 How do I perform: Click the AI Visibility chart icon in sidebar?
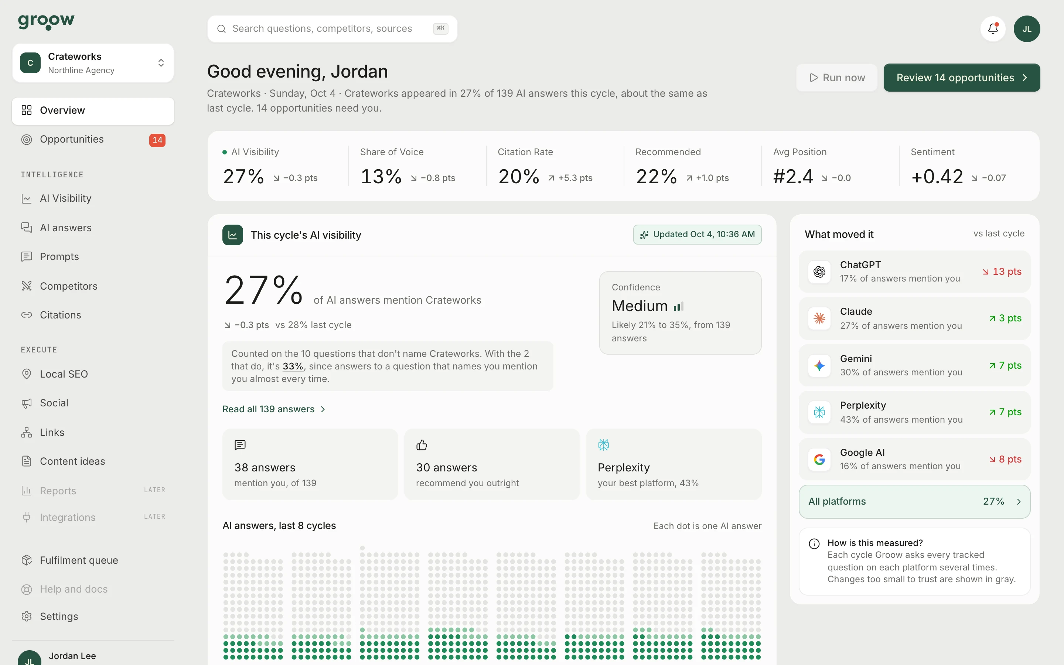27,199
